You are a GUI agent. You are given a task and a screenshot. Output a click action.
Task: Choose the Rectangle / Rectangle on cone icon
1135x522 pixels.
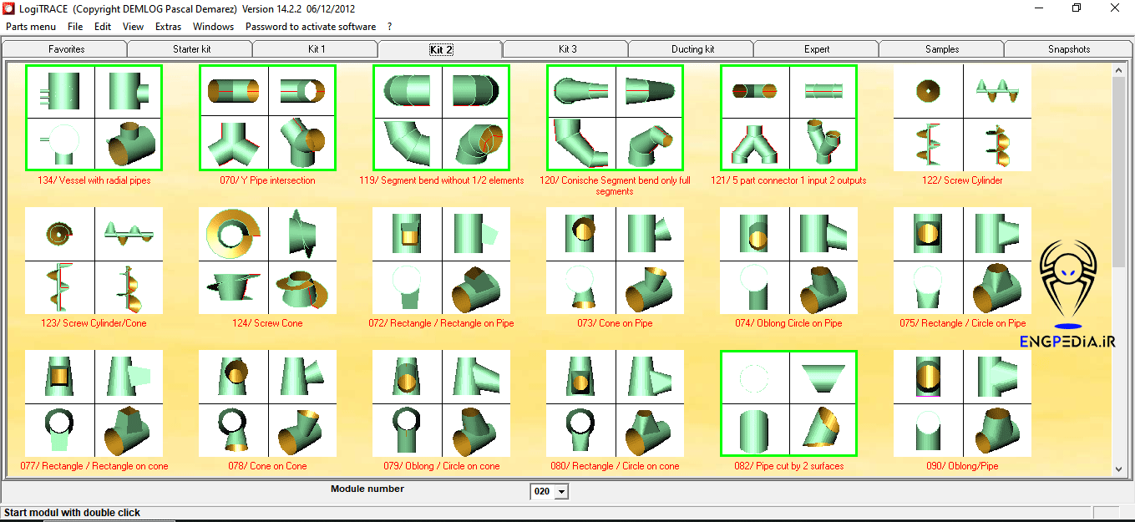(x=94, y=403)
